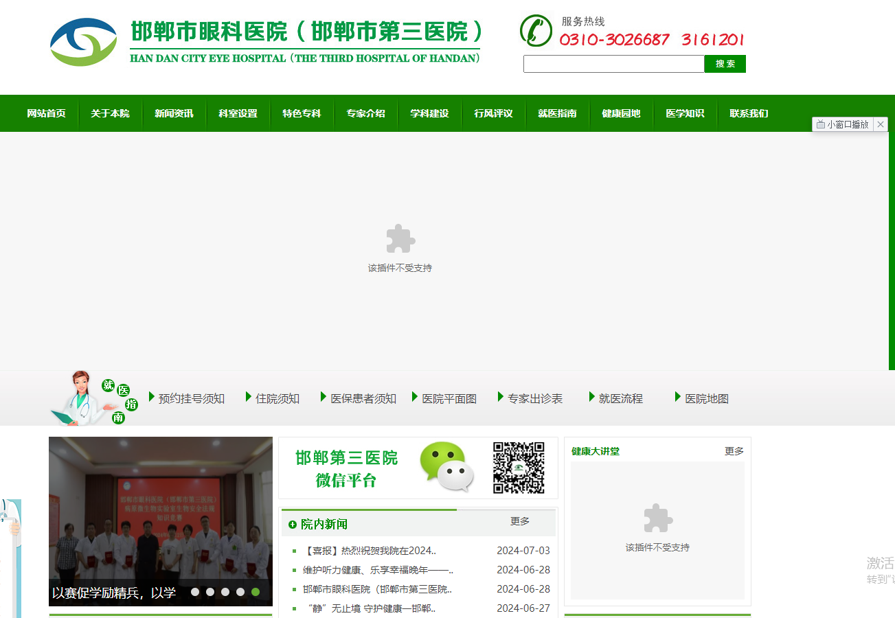Open the 网站首页 menu item
Screen dimensions: 895x618
click(47, 113)
